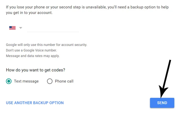Click the underline beneath the phone number field
This screenshot has width=180, height=113.
53,32
